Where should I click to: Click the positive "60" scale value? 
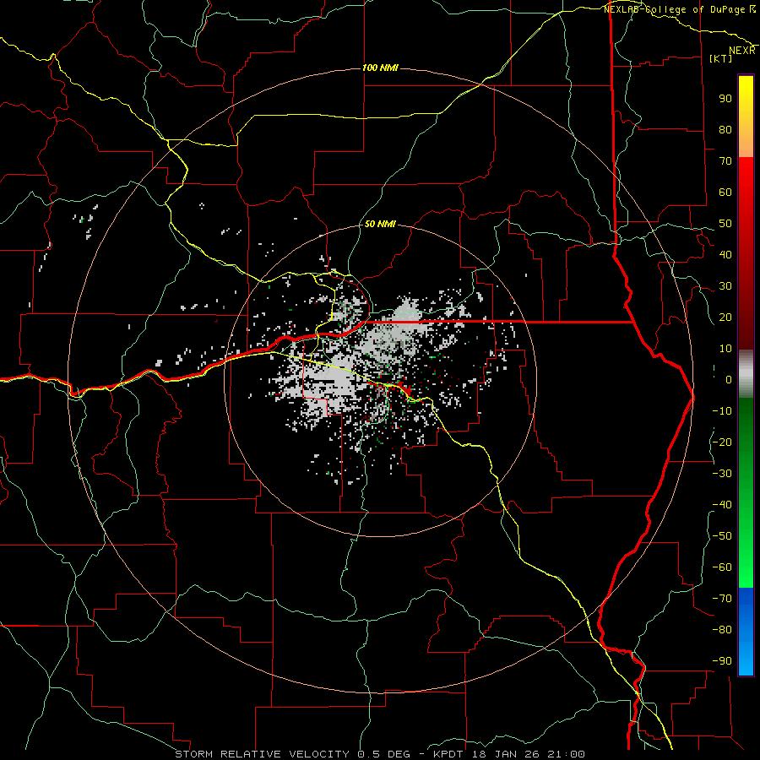pos(725,193)
